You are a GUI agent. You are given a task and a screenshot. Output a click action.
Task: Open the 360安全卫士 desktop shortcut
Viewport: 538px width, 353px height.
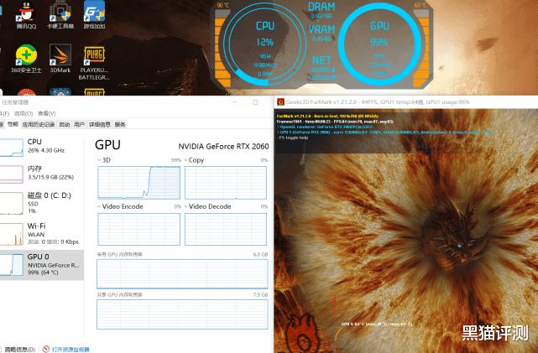[26, 59]
